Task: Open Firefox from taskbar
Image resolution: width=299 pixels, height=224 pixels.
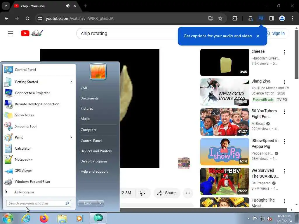Action: [x=44, y=218]
